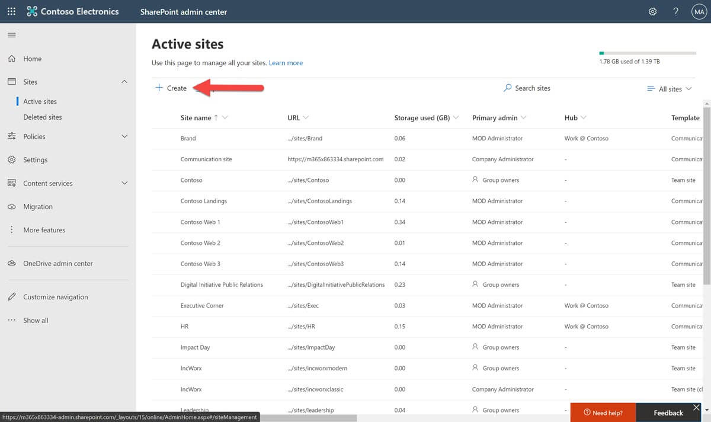Click the More features dots icon
This screenshot has width=711, height=422.
(x=11, y=230)
